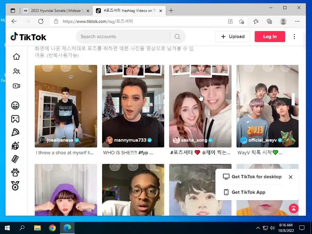The width and height of the screenshot is (312, 234).
Task: Add this page to favorites star icon
Action: (x=241, y=21)
